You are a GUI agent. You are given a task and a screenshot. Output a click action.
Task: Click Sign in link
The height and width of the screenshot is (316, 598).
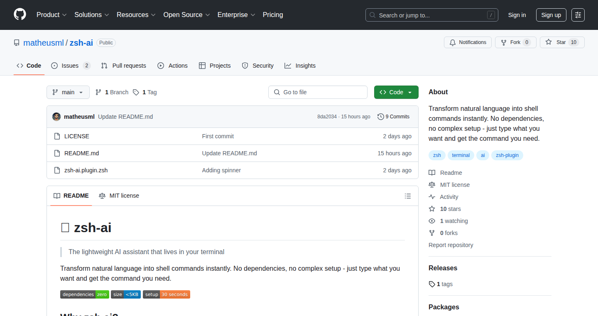point(517,15)
